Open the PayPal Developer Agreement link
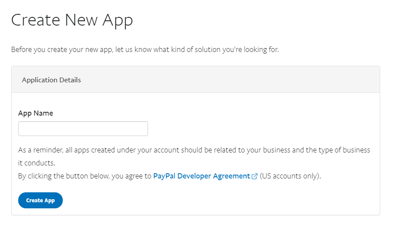This screenshot has width=397, height=230. tap(201, 176)
